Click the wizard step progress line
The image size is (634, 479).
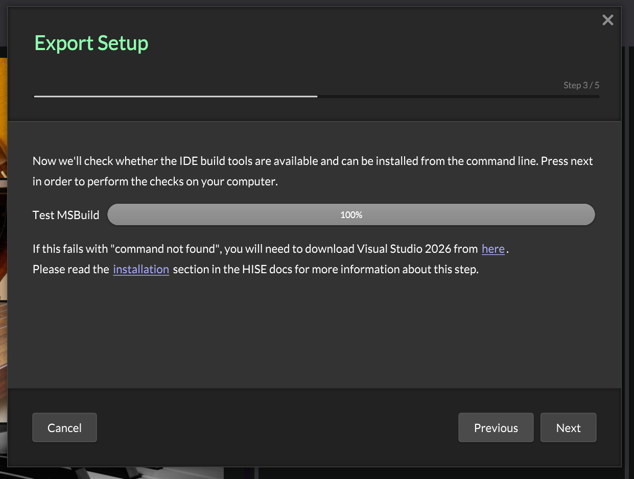[x=175, y=96]
